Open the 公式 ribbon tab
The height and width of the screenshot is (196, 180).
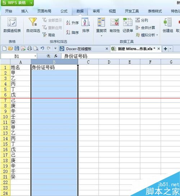pos(64,11)
